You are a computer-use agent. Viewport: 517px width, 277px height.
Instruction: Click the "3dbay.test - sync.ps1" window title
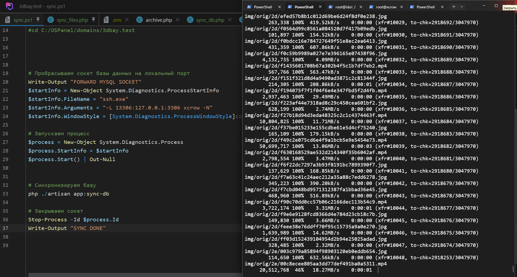pos(42,6)
